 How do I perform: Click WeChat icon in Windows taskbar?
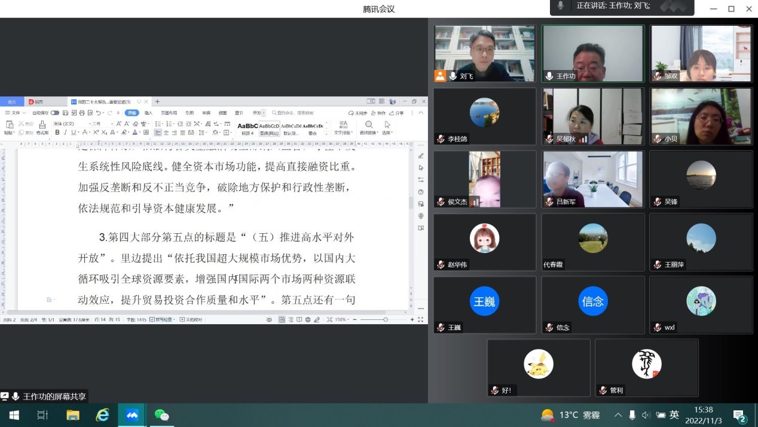161,414
